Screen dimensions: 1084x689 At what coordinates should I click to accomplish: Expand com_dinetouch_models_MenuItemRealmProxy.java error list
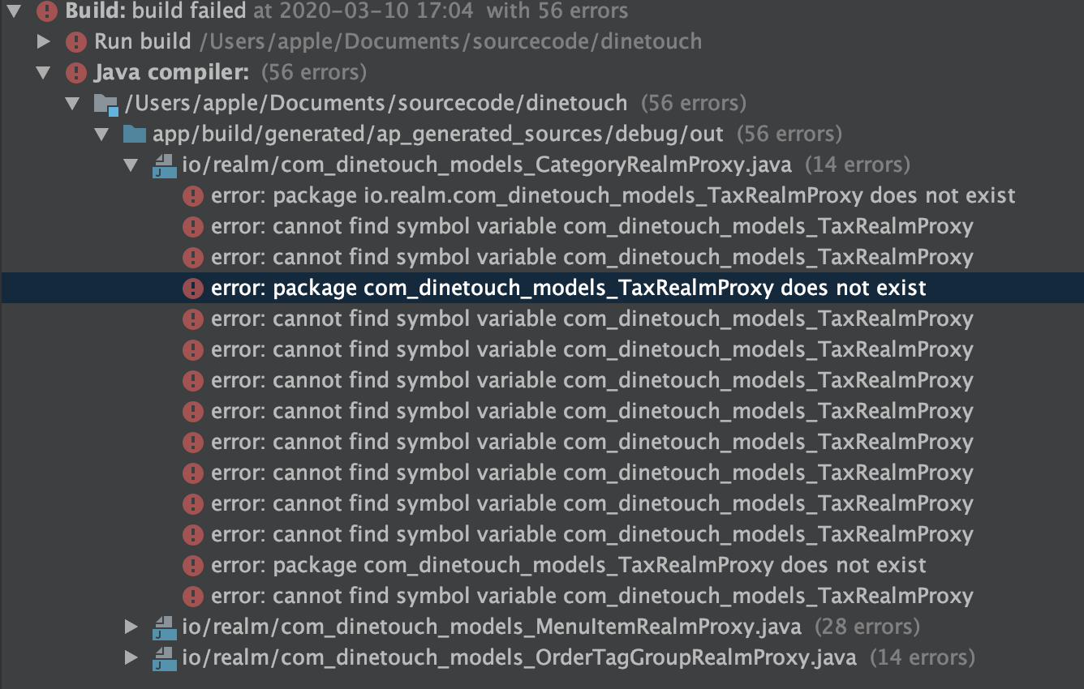click(131, 626)
